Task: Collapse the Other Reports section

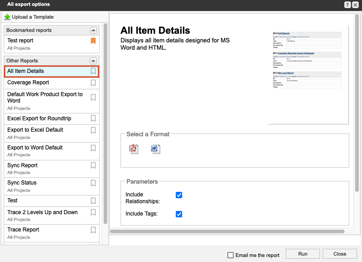Action: click(93, 61)
